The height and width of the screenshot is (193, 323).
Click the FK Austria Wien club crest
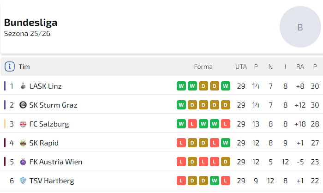23,162
